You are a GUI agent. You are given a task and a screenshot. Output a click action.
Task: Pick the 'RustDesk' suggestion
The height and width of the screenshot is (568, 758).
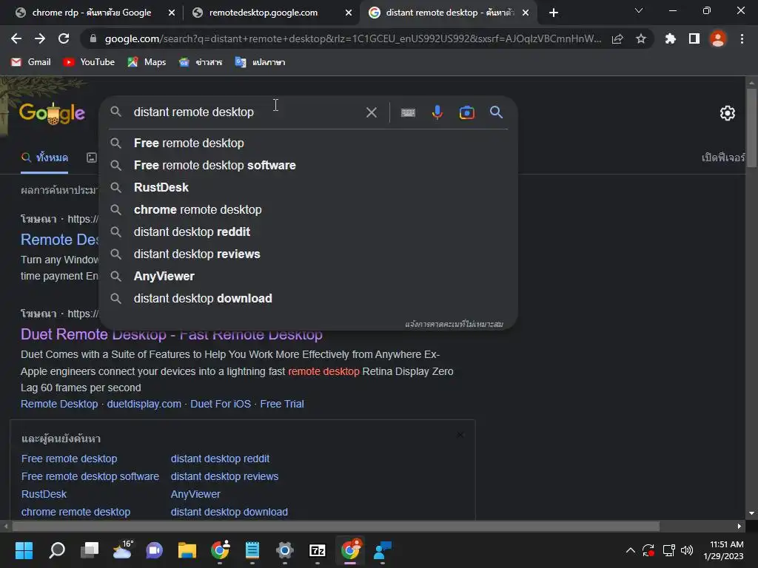[308, 187]
